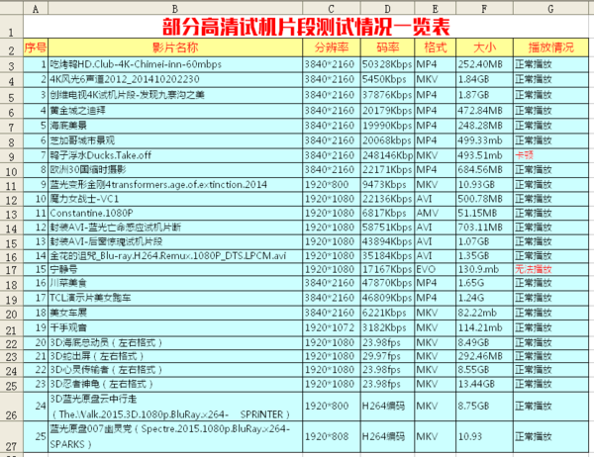Image resolution: width=594 pixels, height=457 pixels.
Task: Select the 58751Kbps bitrate cell
Action: tap(387, 228)
